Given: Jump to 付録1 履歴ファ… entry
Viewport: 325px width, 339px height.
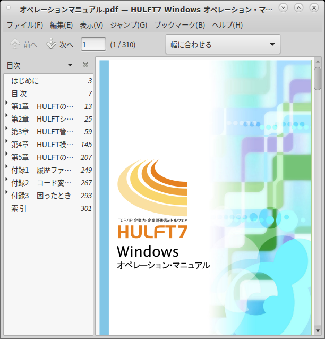Looking at the screenshot, I should (49, 170).
